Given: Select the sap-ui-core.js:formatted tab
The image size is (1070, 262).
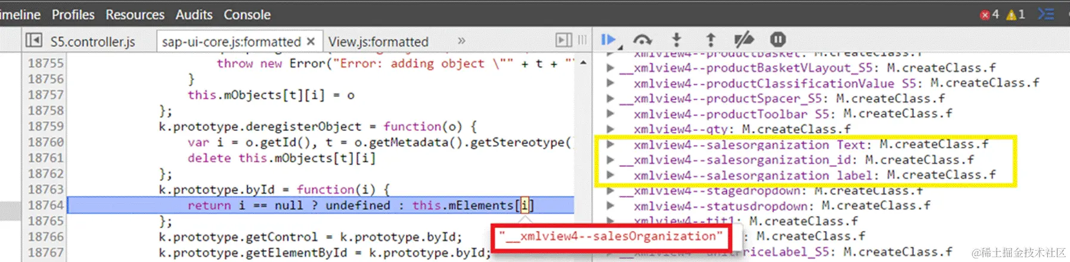Looking at the screenshot, I should 231,42.
